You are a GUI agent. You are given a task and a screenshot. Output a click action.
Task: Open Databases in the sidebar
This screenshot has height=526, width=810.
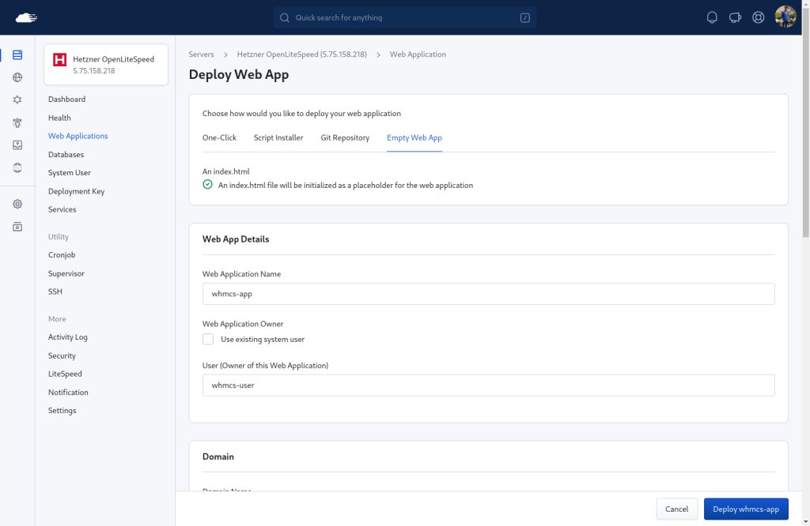[x=66, y=155]
